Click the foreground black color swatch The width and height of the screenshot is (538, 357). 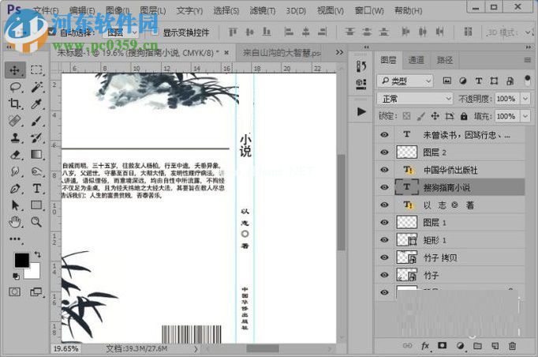pyautogui.click(x=21, y=259)
